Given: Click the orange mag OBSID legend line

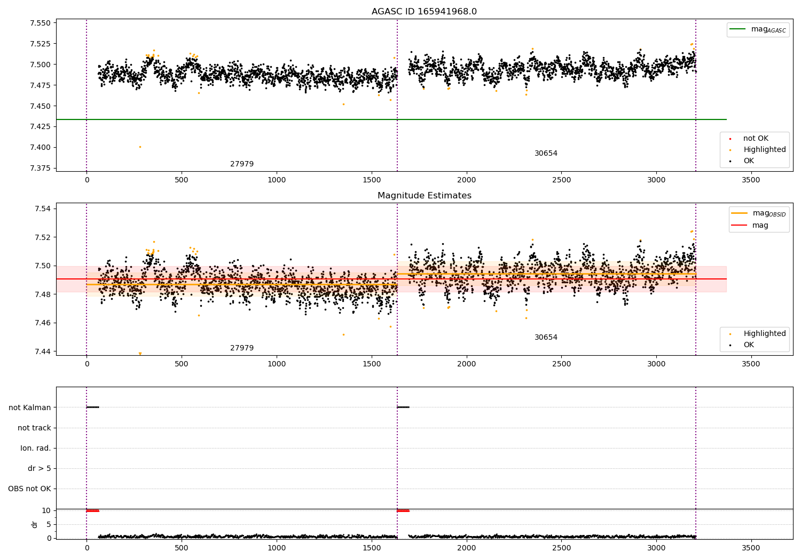Looking at the screenshot, I should [x=740, y=213].
